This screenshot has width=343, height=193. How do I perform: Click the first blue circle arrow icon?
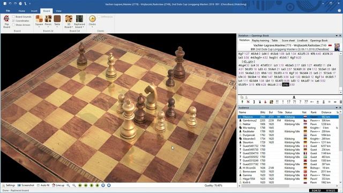click(103, 185)
